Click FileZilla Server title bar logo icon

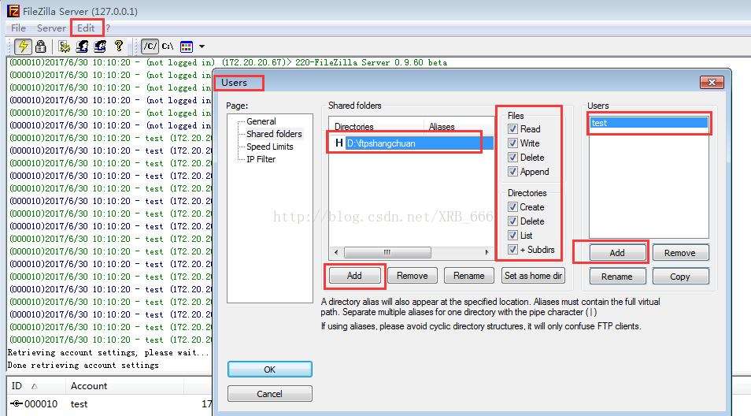tap(13, 11)
